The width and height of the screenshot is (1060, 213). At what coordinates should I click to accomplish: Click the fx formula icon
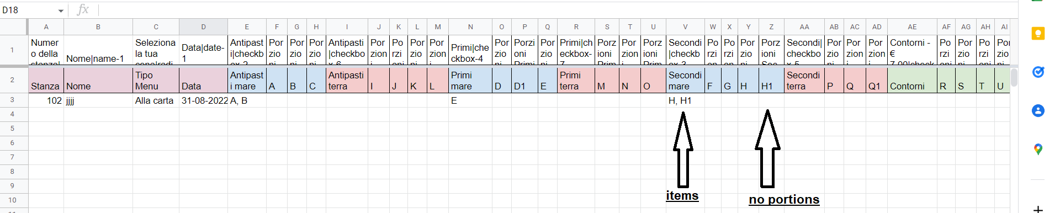click(x=83, y=9)
